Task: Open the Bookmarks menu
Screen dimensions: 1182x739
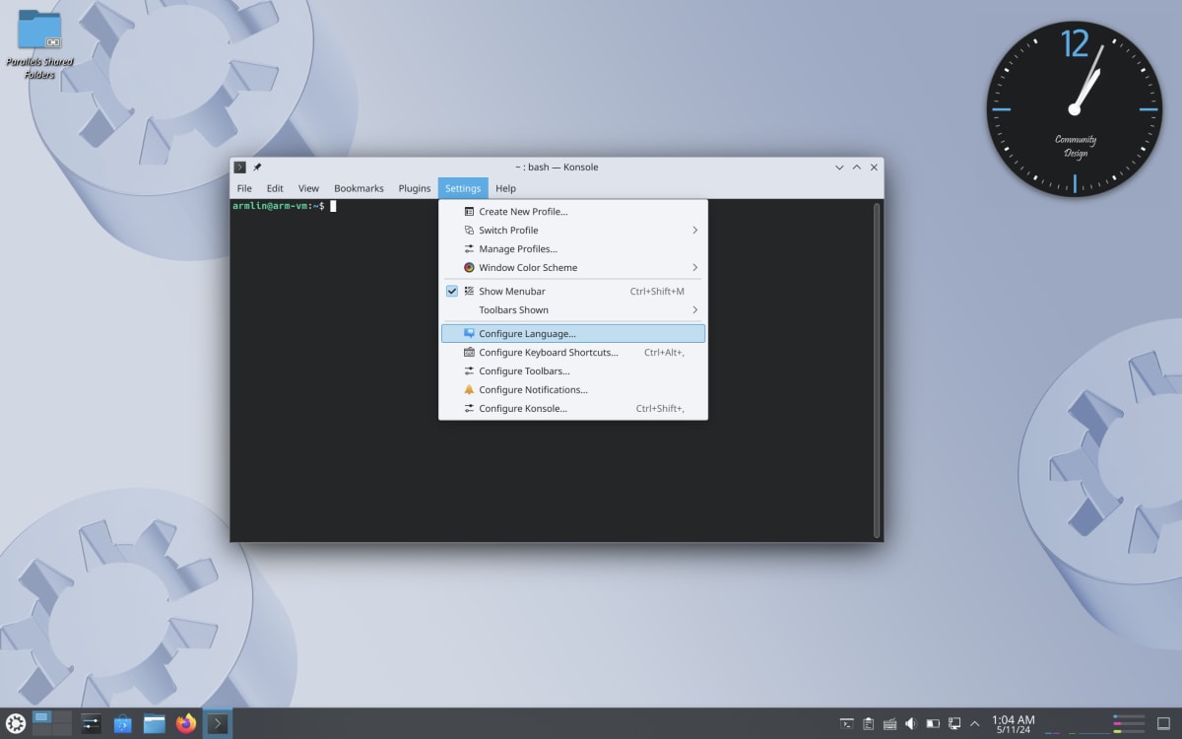Action: [359, 188]
